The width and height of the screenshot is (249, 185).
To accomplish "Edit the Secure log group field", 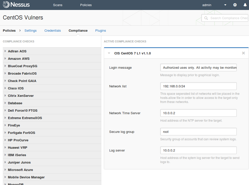I will [198, 132].
